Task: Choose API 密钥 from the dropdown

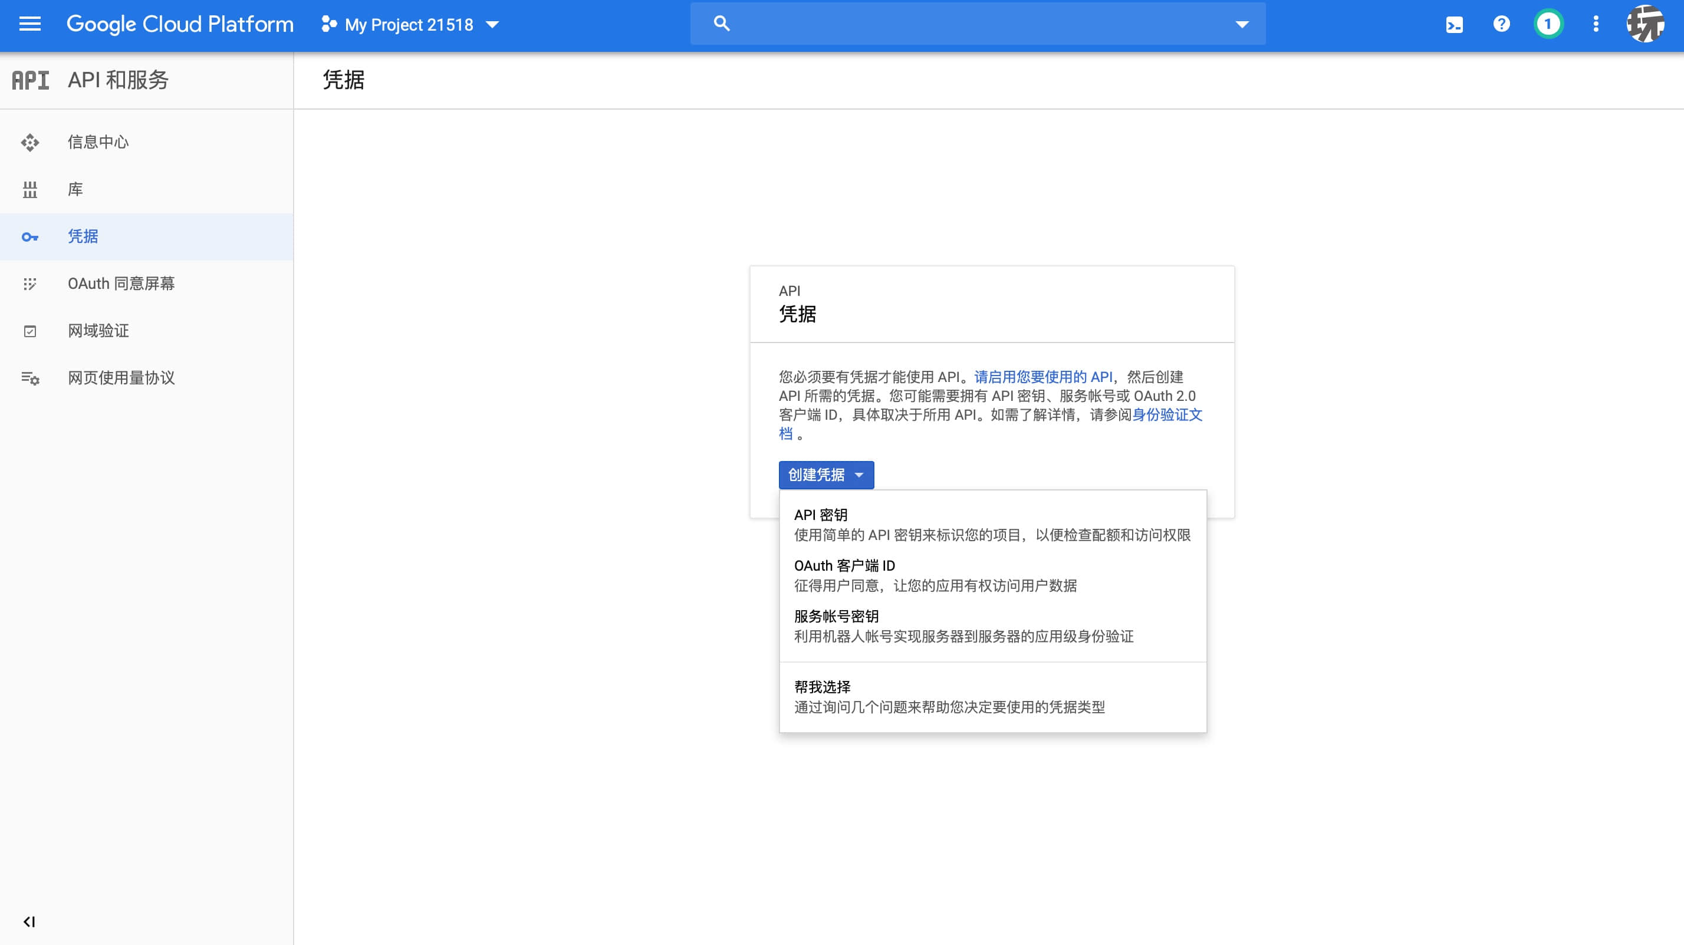Action: [993, 525]
